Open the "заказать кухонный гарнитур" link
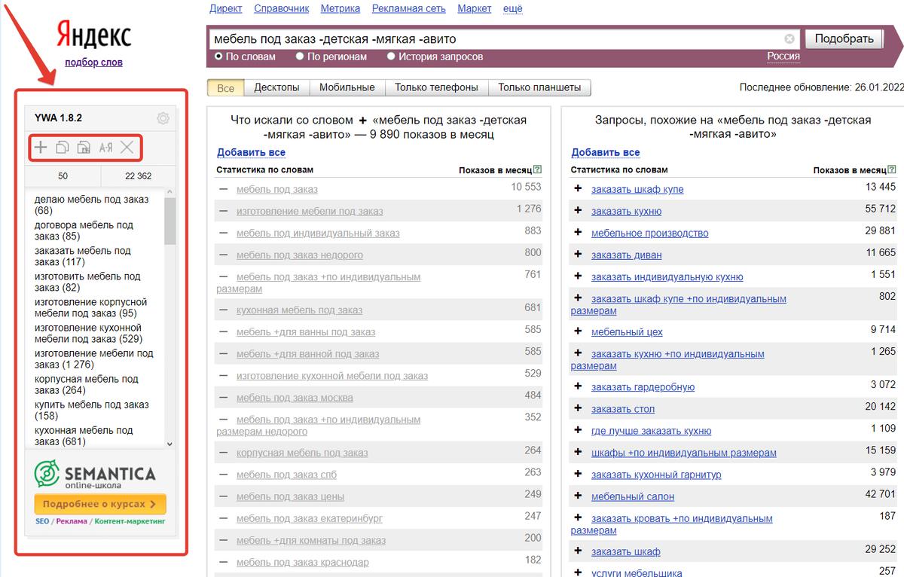 (x=656, y=475)
